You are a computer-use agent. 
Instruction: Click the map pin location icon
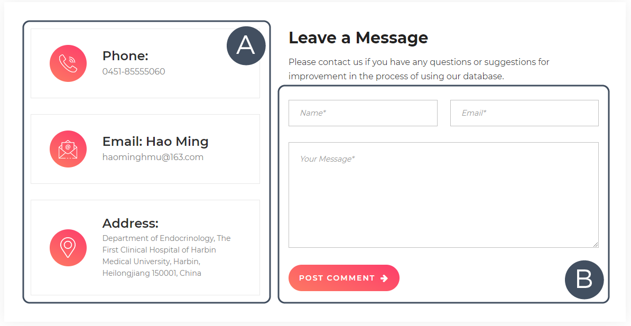pos(68,248)
